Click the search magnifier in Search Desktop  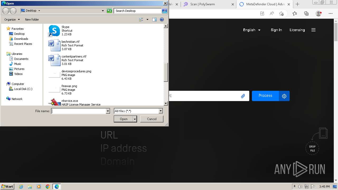[165, 11]
